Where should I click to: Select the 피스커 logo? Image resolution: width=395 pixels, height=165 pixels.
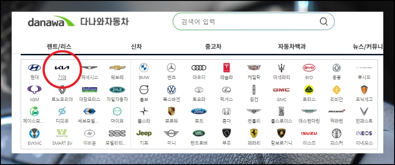(x=337, y=133)
